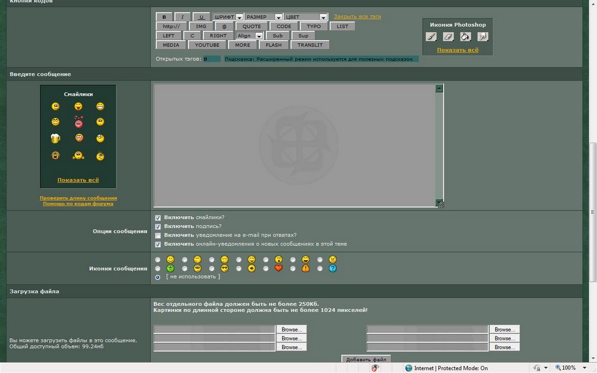This screenshot has height=373, width=597.
Task: Insert the pink smiley with hearts
Action: (79, 122)
